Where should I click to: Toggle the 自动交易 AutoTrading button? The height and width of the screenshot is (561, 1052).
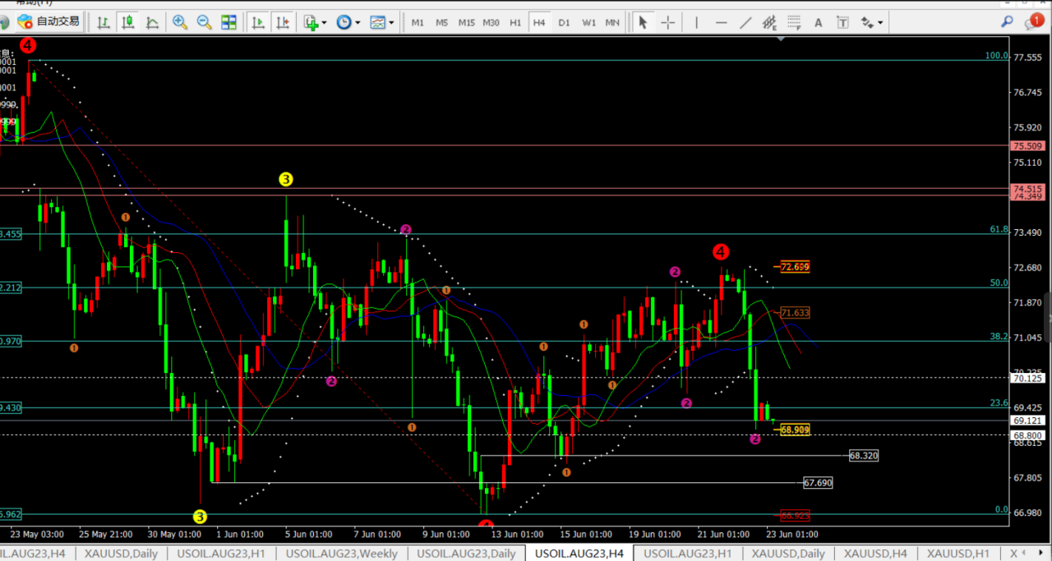point(48,22)
